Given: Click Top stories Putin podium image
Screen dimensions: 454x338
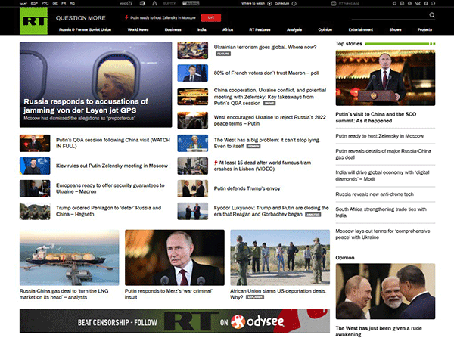Looking at the screenshot, I should coord(385,78).
